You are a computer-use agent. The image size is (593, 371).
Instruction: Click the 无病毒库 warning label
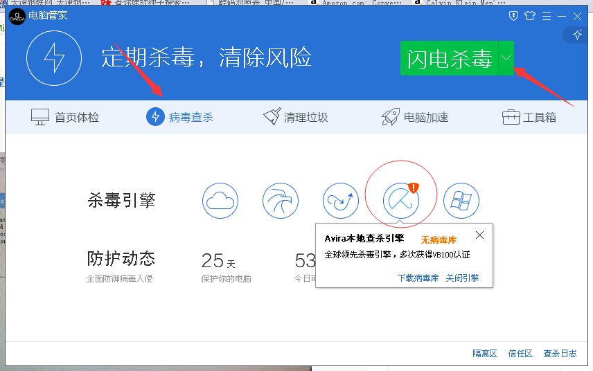(439, 239)
